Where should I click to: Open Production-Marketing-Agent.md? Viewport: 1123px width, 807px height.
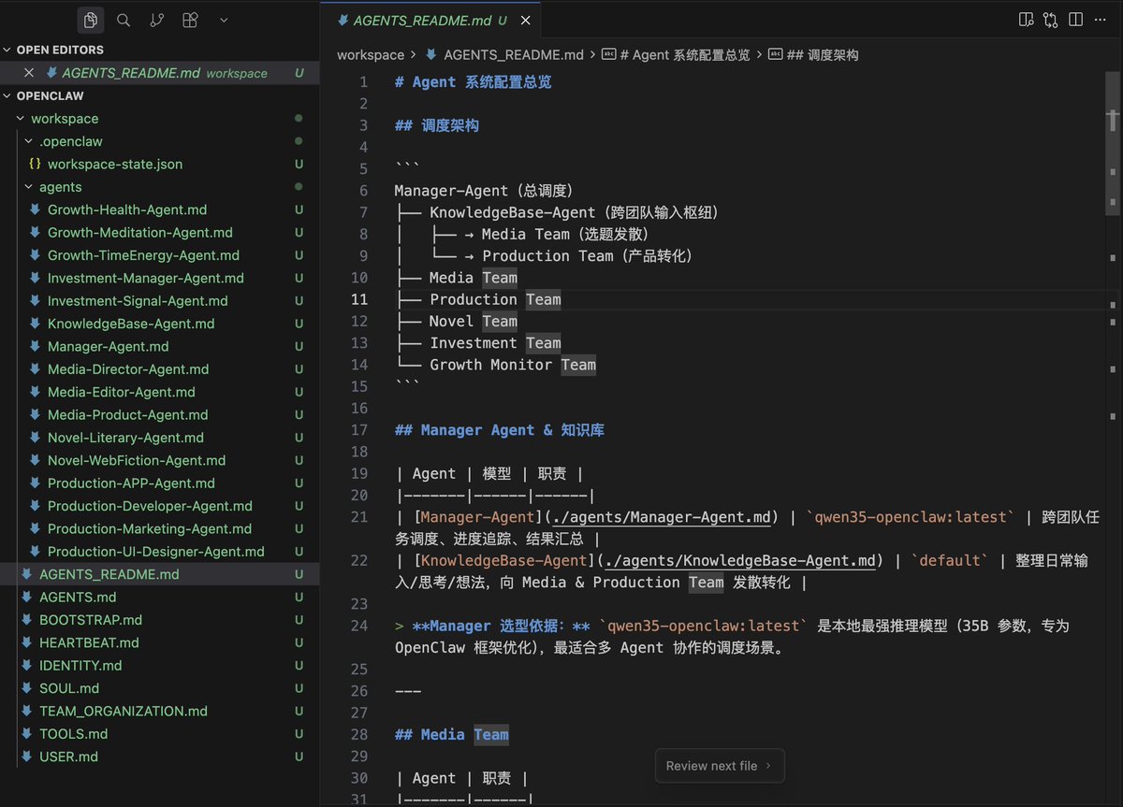coord(148,528)
